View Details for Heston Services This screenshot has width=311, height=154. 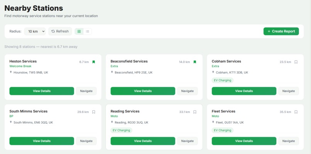[42, 91]
